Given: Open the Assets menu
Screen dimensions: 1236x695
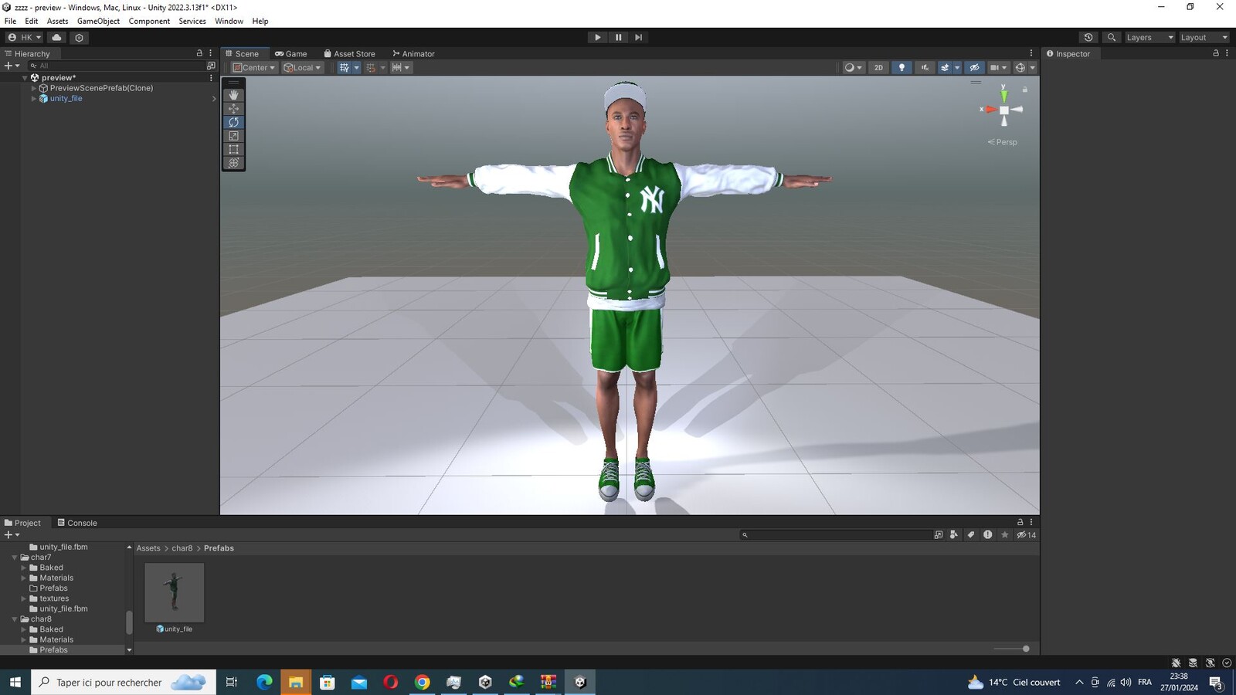Looking at the screenshot, I should tap(57, 21).
